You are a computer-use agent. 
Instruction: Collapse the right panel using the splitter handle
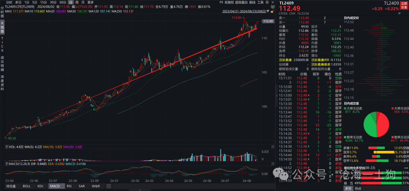tap(276, 96)
